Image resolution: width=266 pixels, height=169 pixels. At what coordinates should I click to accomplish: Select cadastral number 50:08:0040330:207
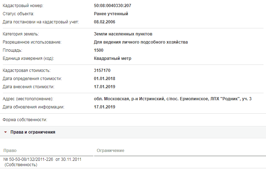click(112, 6)
